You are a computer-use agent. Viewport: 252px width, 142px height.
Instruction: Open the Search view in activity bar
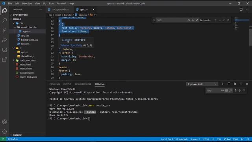pyautogui.click(x=4, y=20)
